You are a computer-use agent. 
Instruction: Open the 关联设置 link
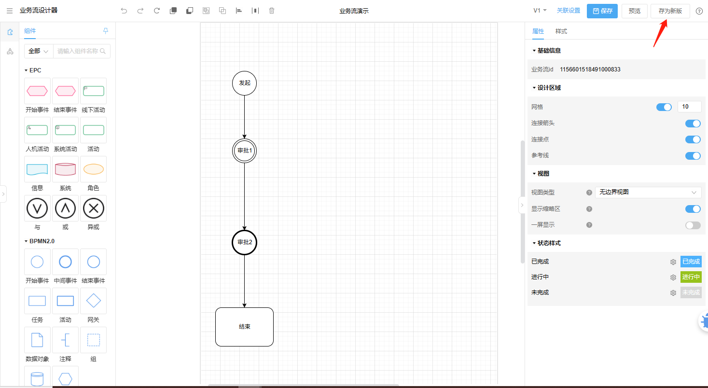coord(569,11)
